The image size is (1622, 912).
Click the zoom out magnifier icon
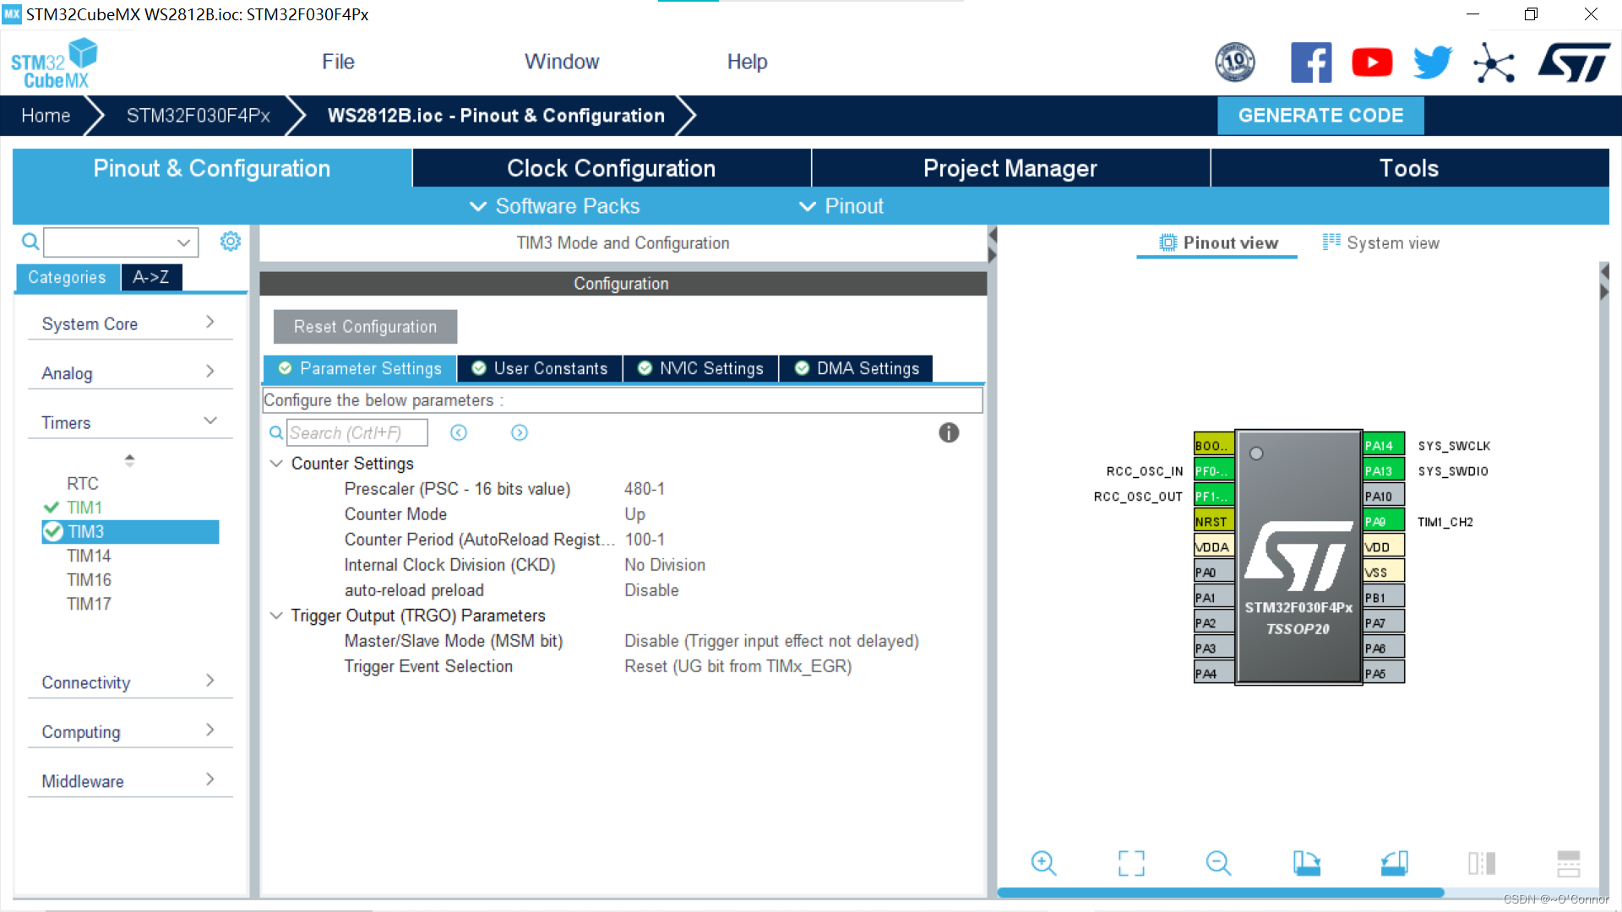[x=1218, y=863]
